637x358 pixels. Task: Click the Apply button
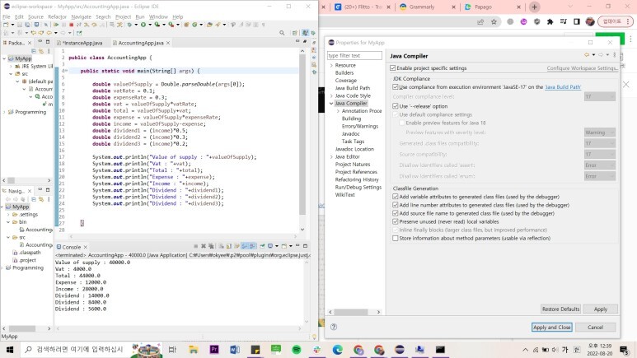click(x=601, y=309)
